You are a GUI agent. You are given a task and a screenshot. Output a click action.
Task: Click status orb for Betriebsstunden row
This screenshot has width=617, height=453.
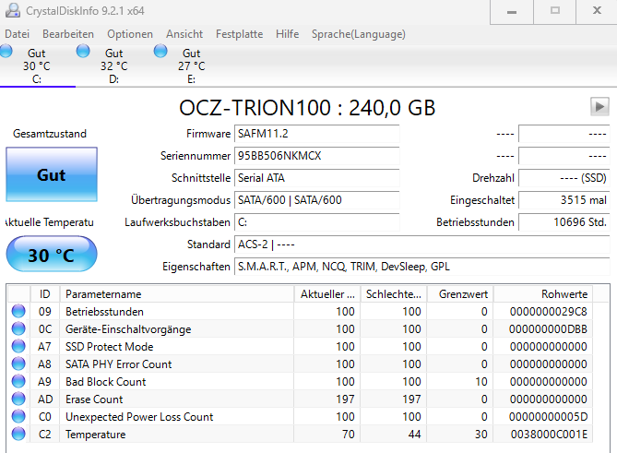point(18,311)
